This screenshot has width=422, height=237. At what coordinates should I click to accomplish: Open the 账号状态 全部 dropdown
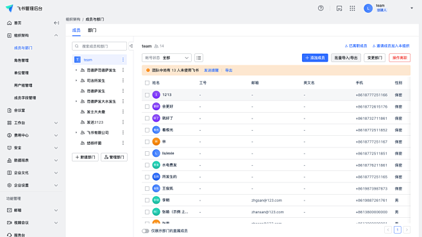tap(167, 58)
